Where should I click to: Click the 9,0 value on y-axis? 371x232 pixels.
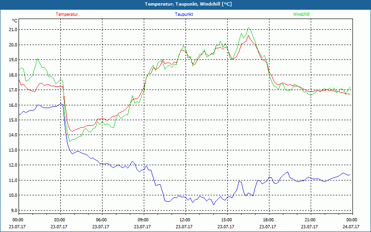(13, 210)
